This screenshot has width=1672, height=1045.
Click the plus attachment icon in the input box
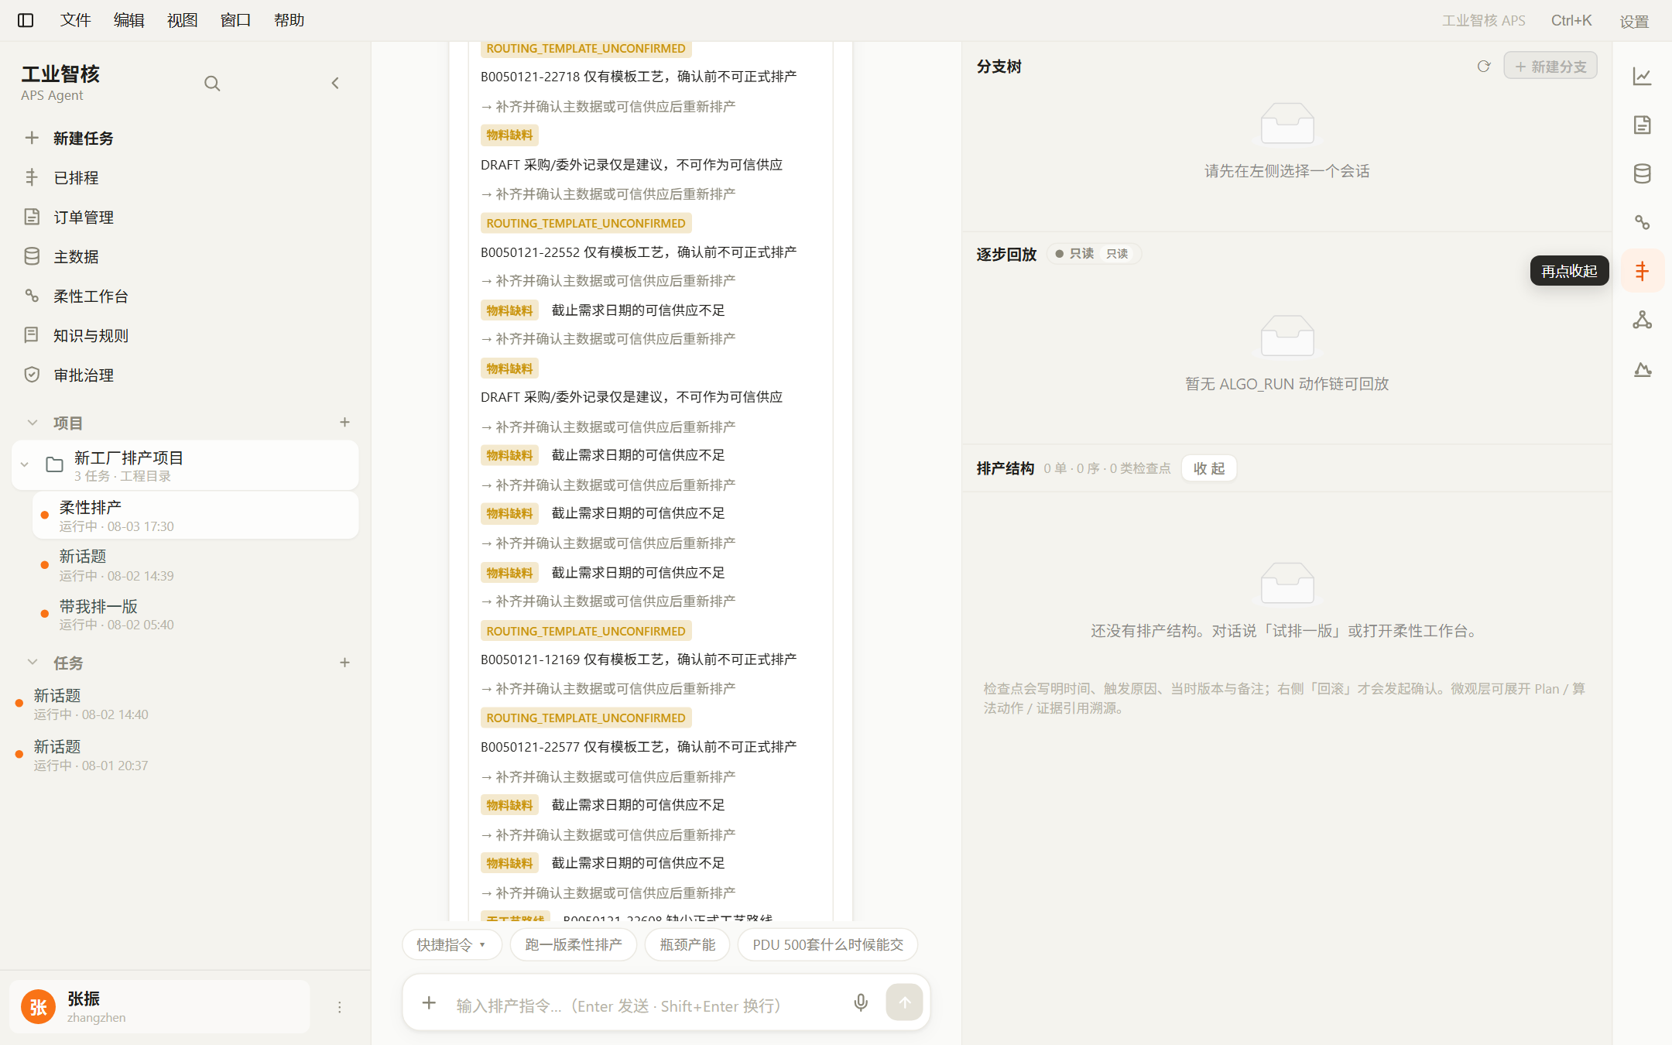pos(429,1003)
